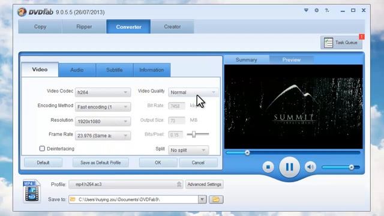
Task: Click the MP4 profile format icon
Action: [x=31, y=191]
